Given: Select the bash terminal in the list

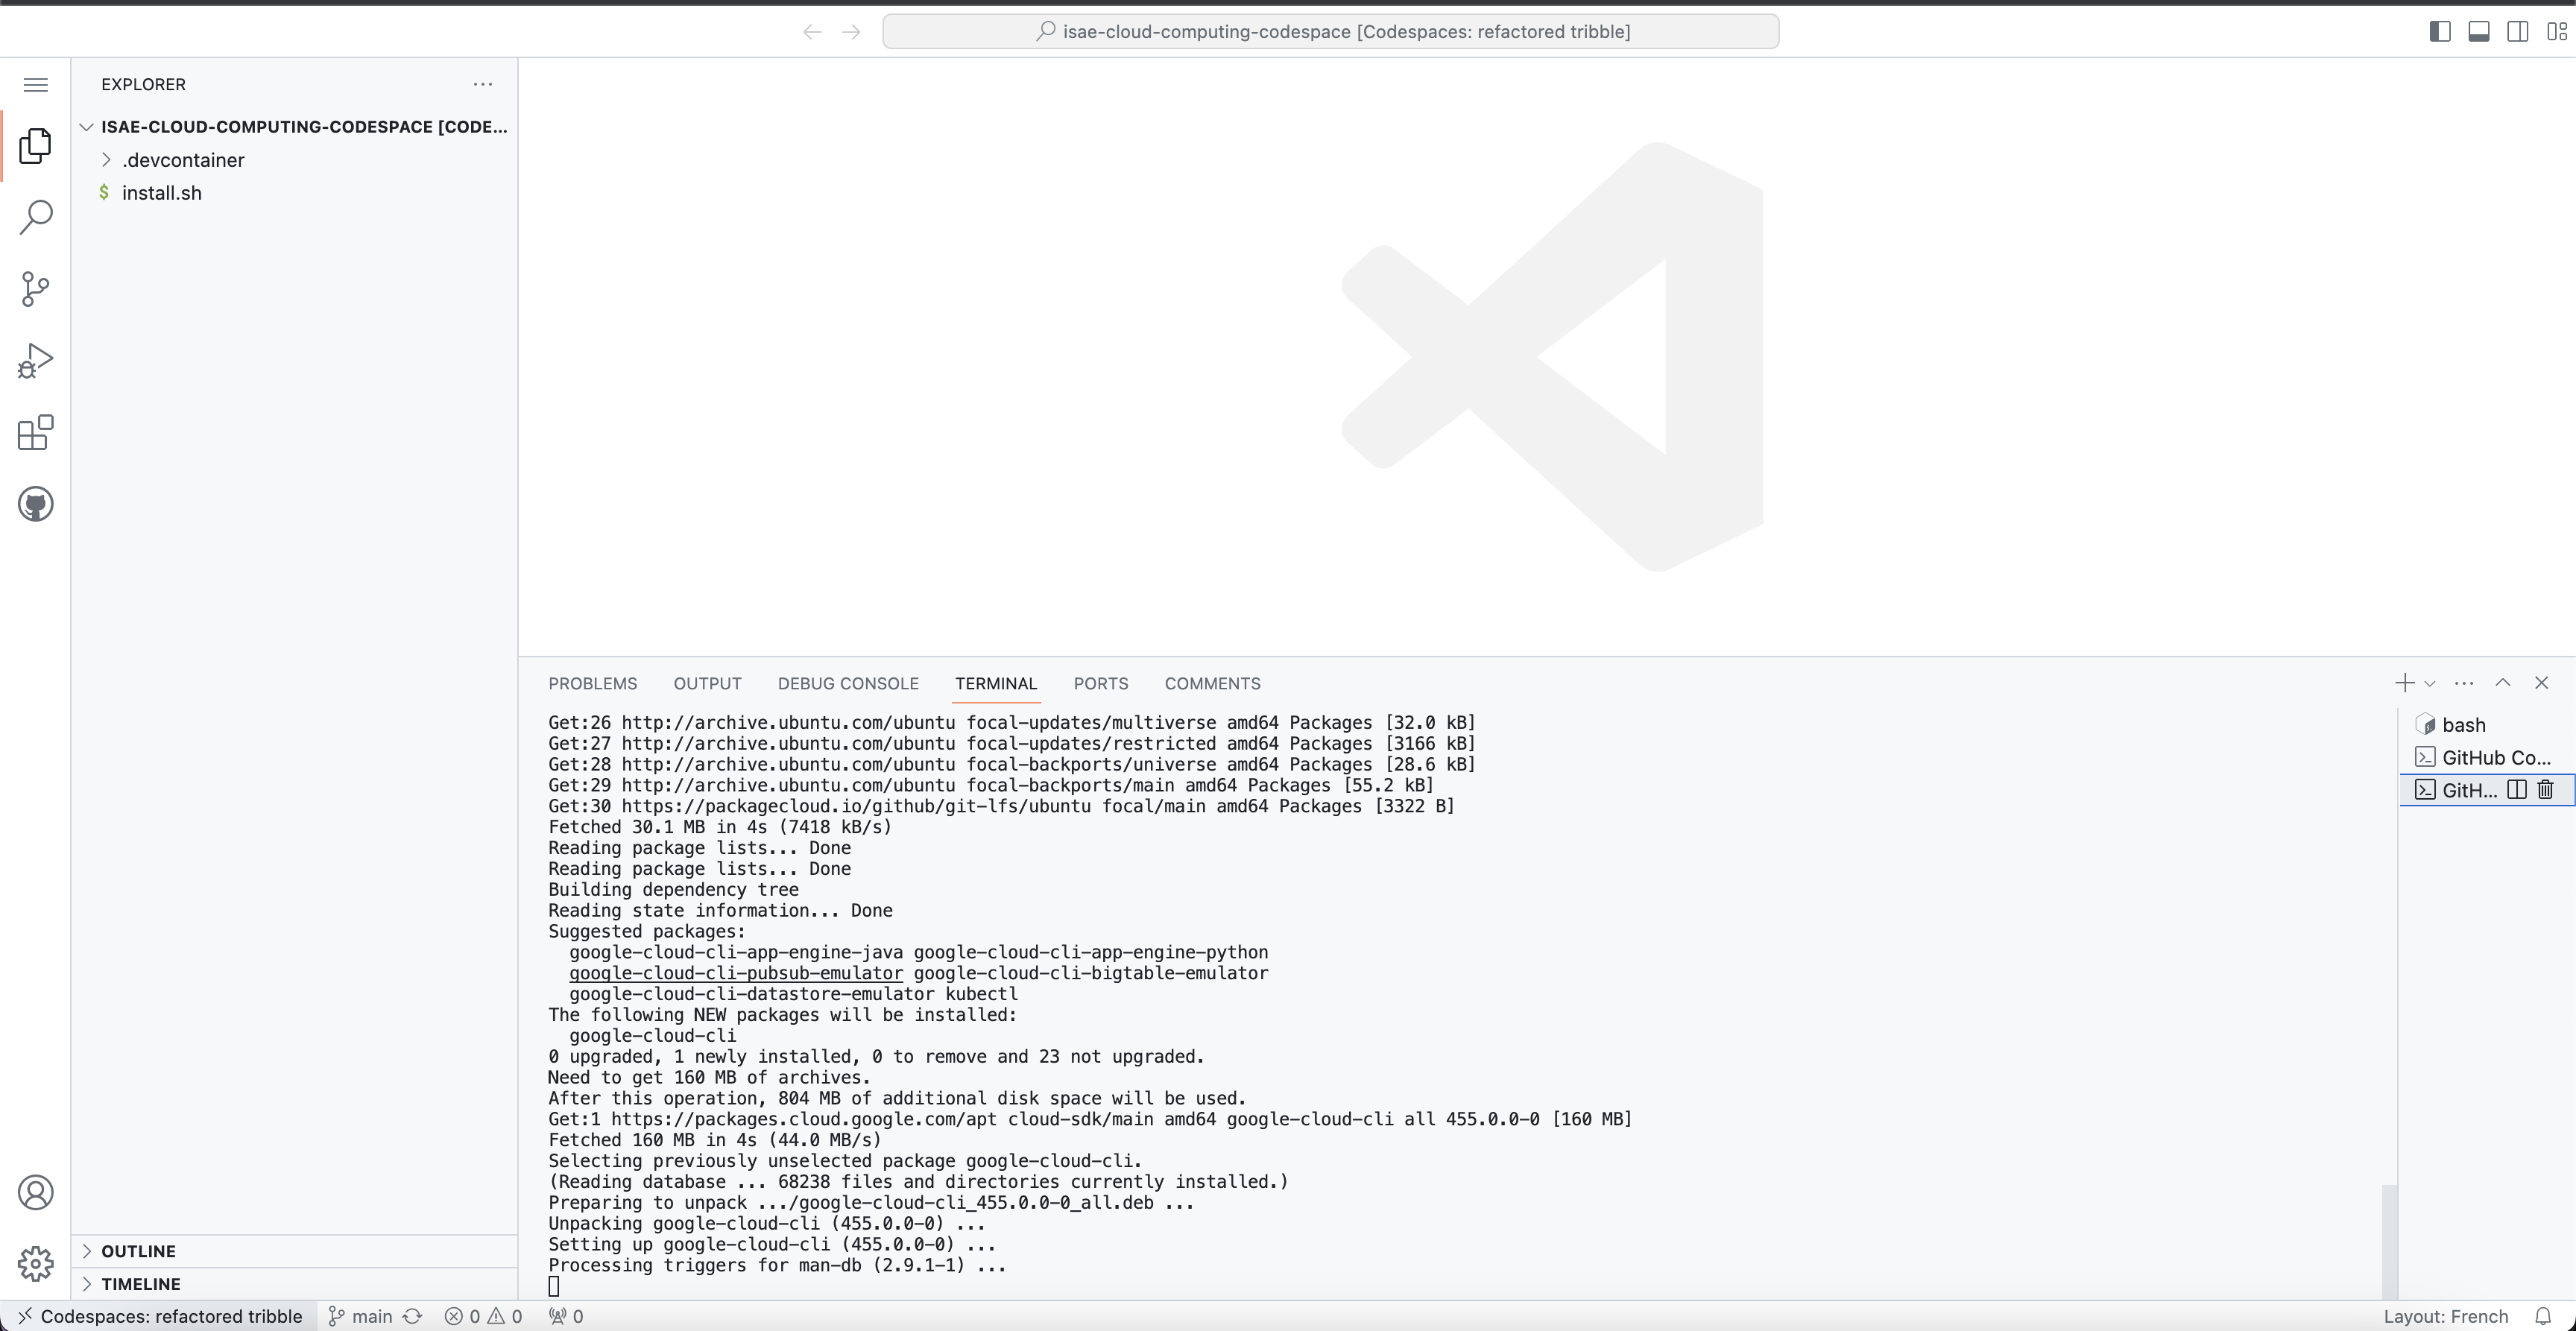Looking at the screenshot, I should point(2463,724).
